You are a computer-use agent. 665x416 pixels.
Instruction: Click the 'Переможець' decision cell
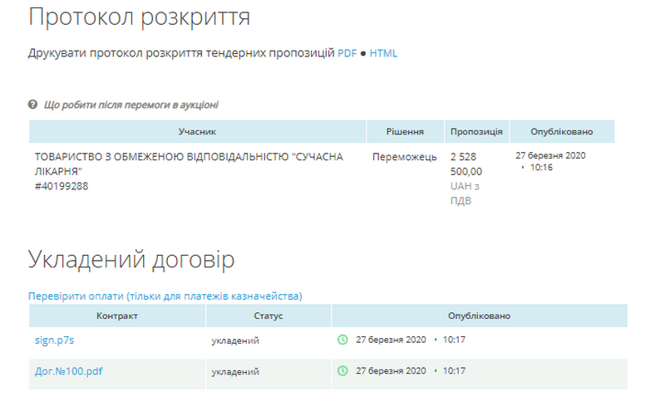coord(403,156)
